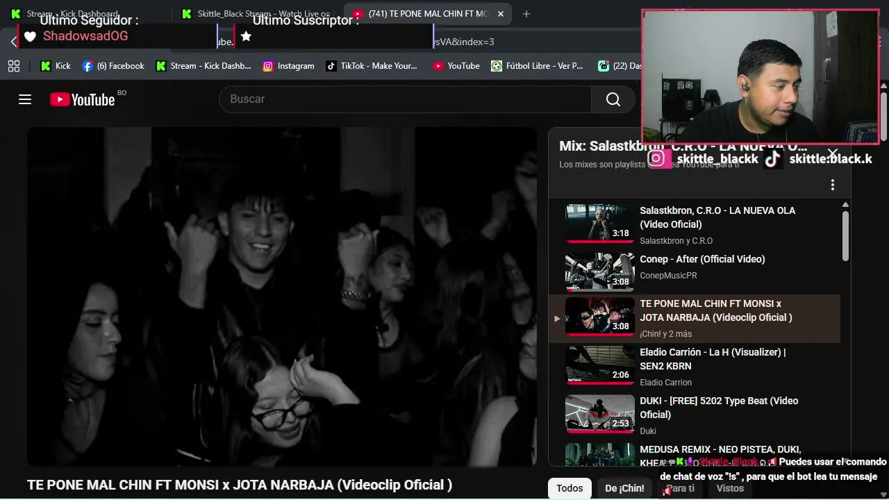Open the YouTube bookmark

pyautogui.click(x=456, y=66)
